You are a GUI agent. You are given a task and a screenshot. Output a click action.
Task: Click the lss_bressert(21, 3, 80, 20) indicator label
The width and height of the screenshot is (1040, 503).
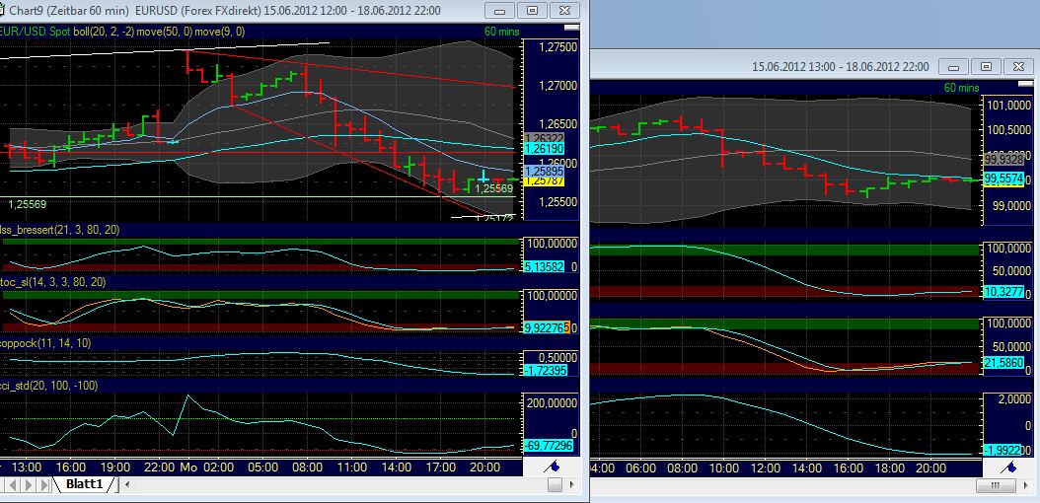click(x=59, y=229)
